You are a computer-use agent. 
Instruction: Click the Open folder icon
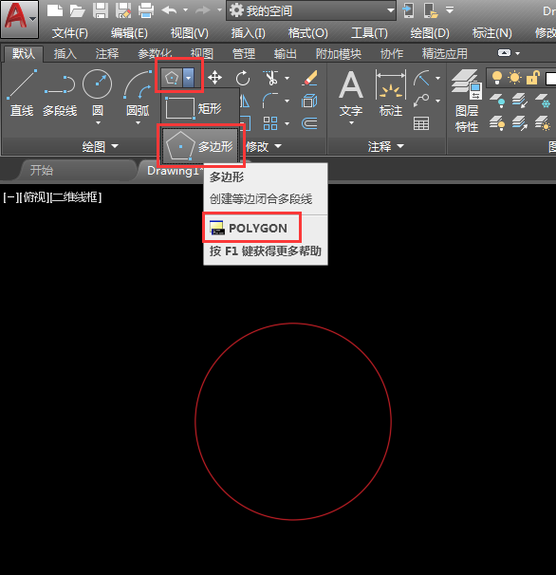point(78,11)
